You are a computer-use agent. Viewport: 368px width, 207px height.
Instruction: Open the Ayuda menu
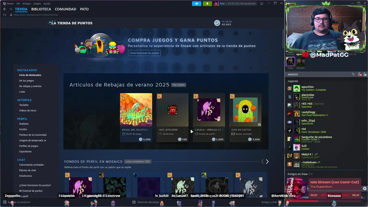pos(47,3)
